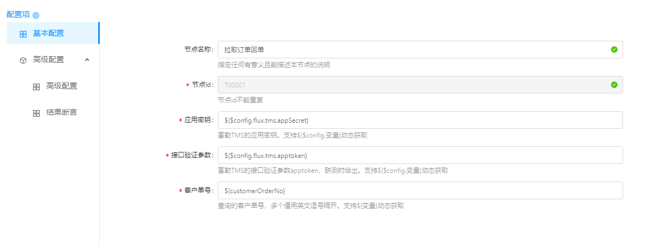The image size is (649, 246).
Task: Click into the 接口验证参数 input field
Action: tap(420, 155)
